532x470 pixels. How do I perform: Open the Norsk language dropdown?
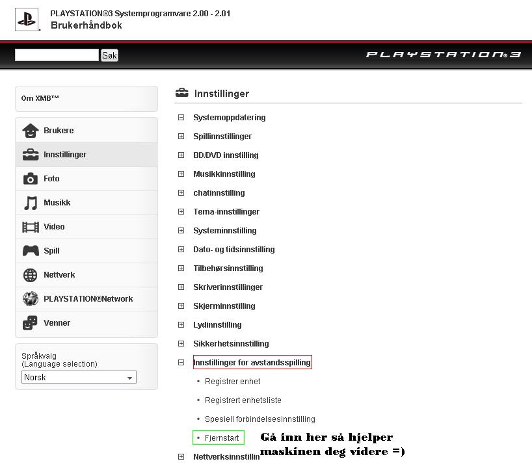[79, 377]
